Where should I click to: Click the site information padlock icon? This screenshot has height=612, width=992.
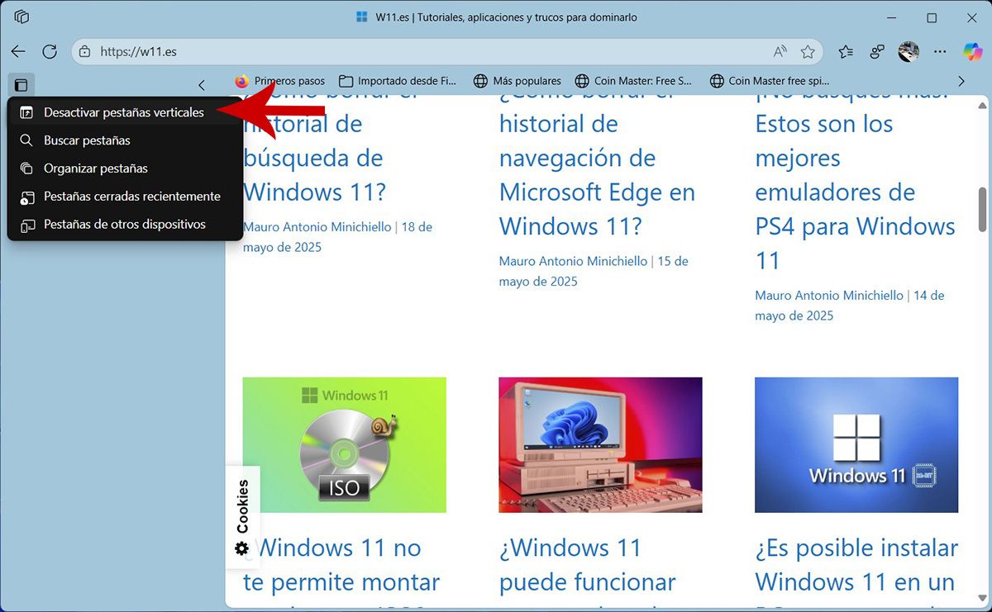pos(84,51)
